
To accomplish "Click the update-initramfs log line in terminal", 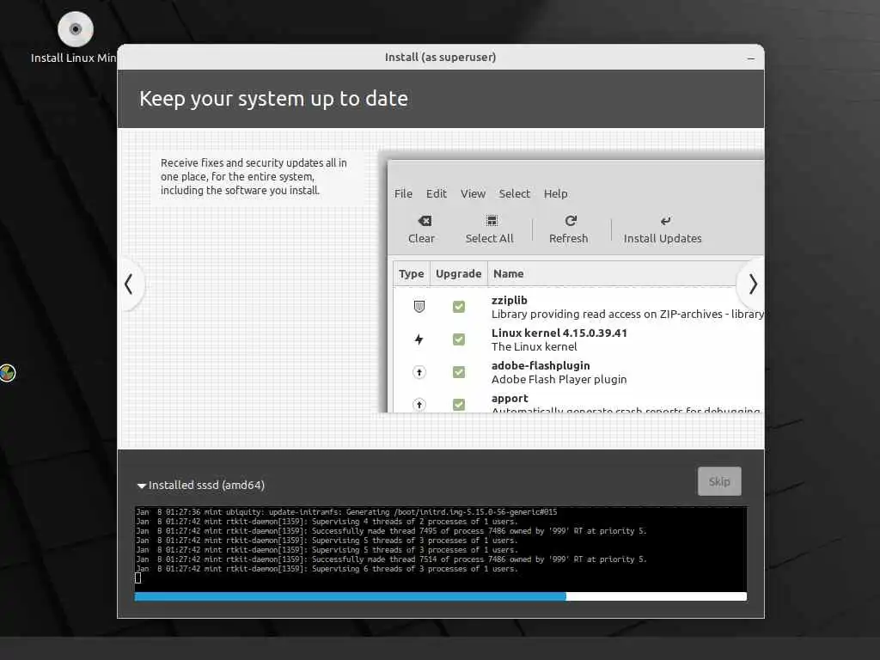I will pyautogui.click(x=346, y=512).
